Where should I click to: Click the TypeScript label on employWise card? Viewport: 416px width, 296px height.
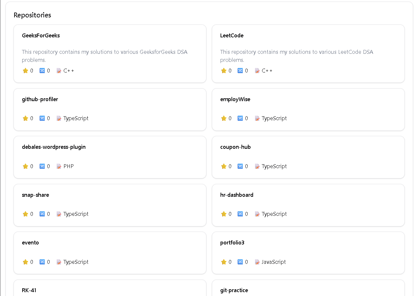coord(274,118)
